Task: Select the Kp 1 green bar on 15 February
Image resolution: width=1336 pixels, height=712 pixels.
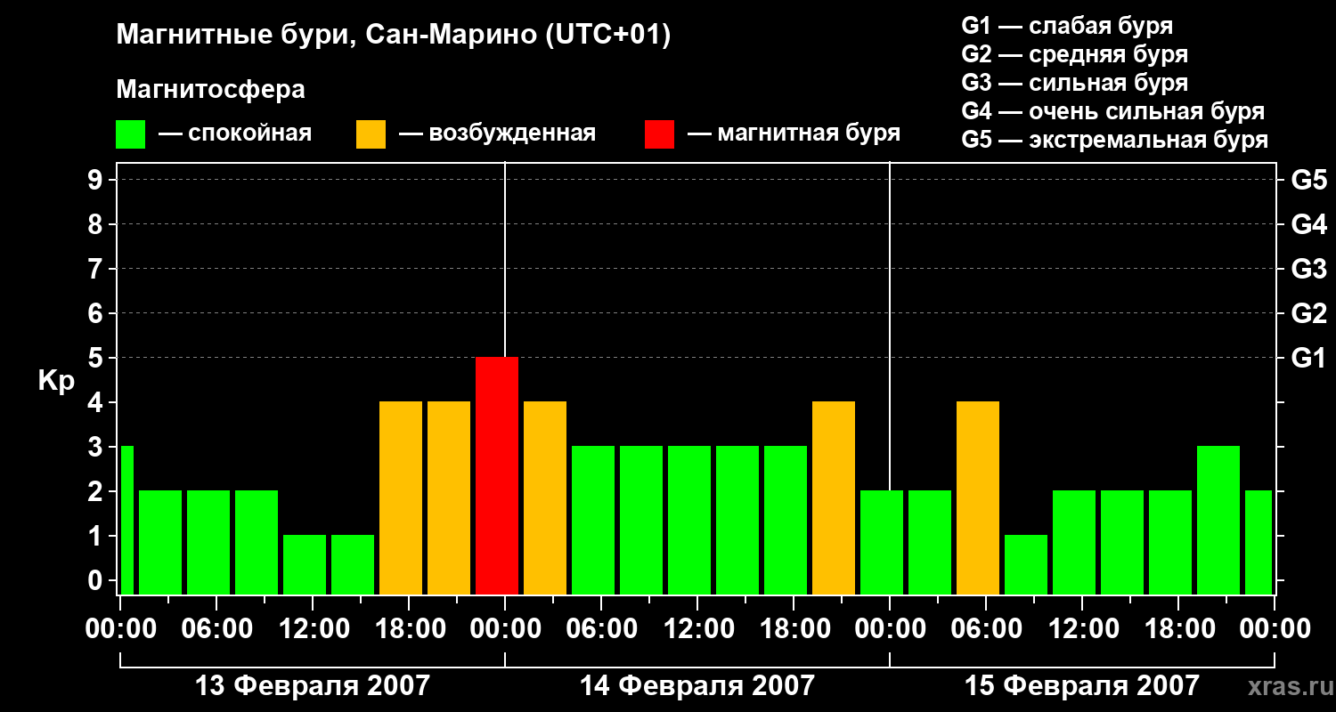Action: tap(1026, 564)
